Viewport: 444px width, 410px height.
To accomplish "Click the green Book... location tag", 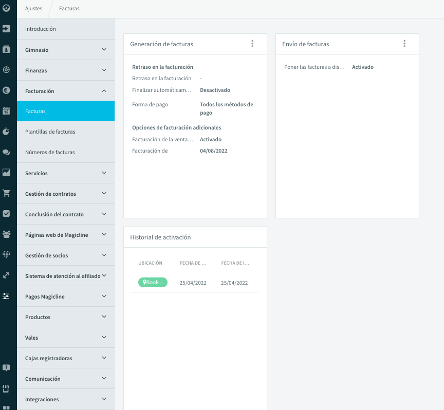I will (153, 282).
